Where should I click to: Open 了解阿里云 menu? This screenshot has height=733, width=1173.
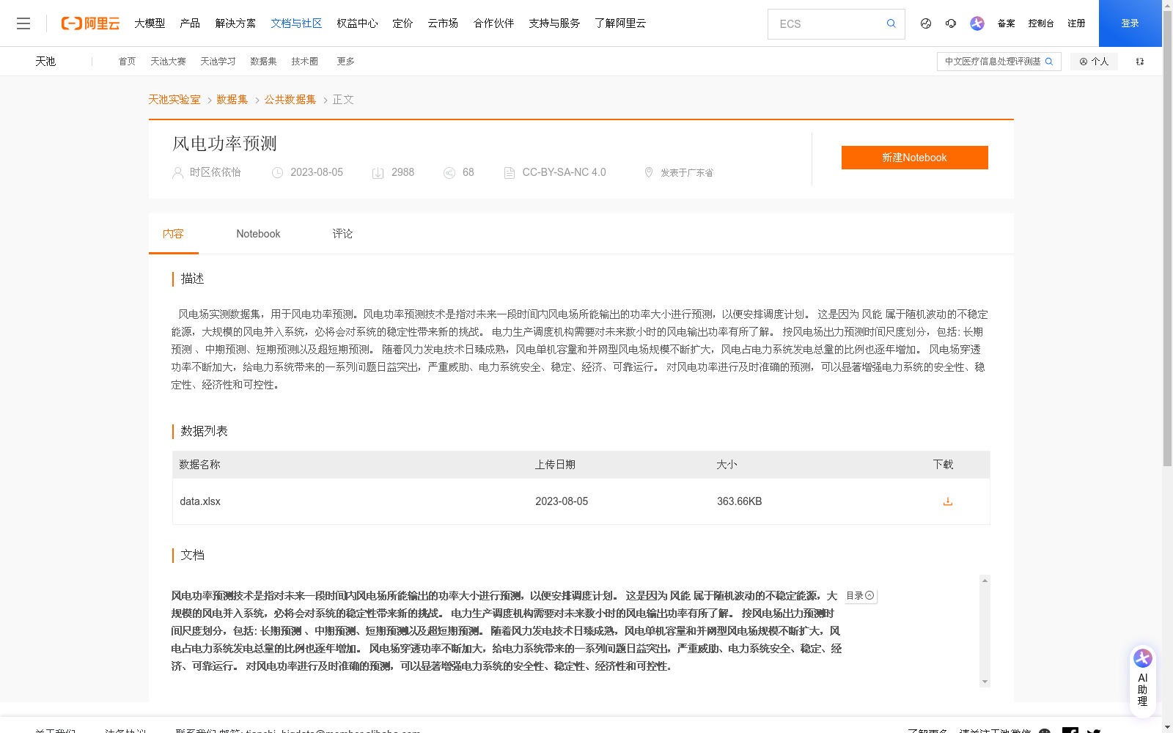point(620,23)
